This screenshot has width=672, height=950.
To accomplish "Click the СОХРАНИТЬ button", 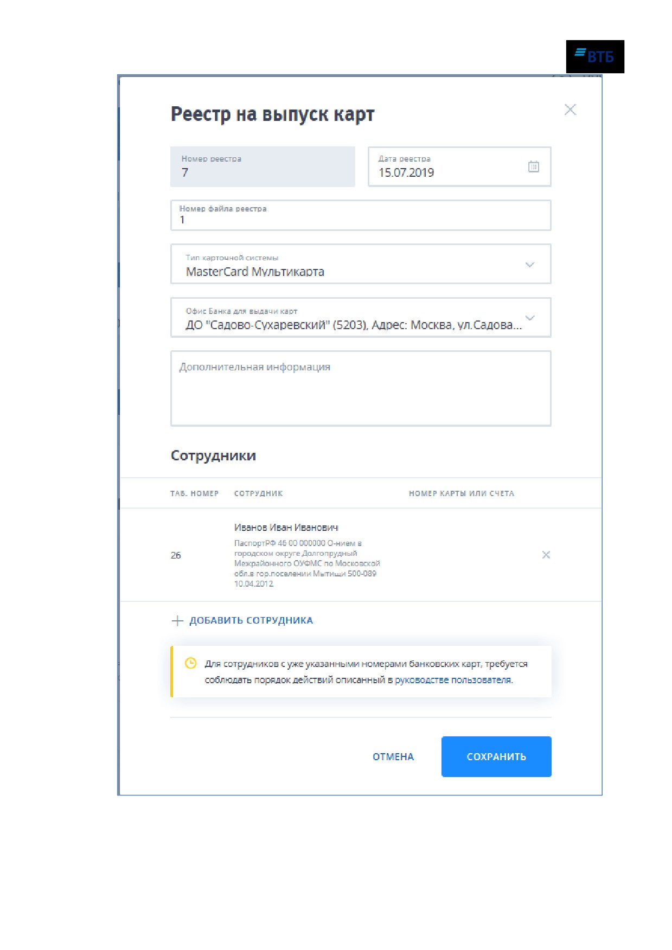I will (496, 756).
